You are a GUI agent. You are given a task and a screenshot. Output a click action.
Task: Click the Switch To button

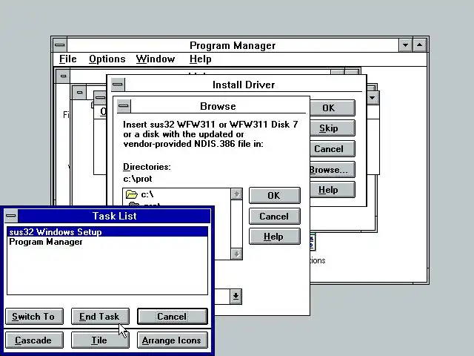click(34, 317)
